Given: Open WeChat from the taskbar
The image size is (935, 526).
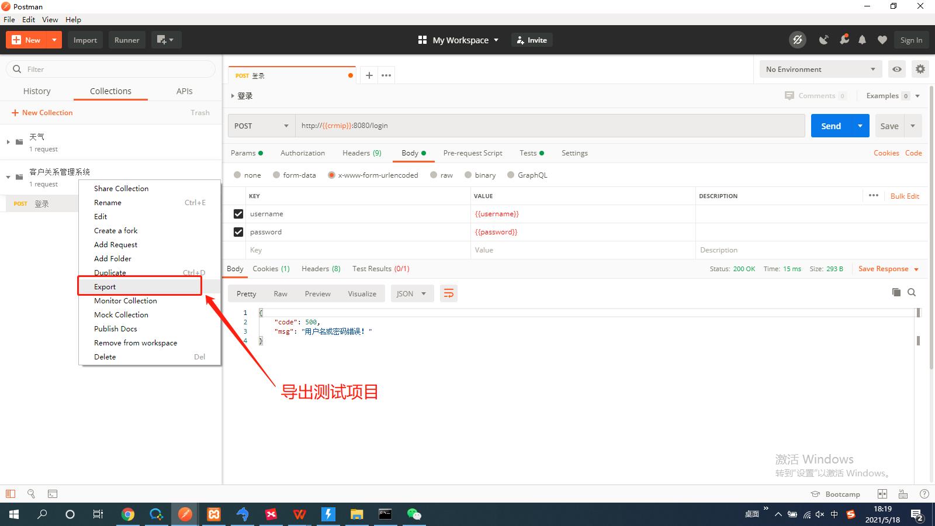Looking at the screenshot, I should coord(414,514).
